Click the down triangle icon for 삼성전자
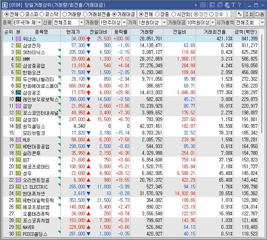The height and width of the screenshot is (240, 267). coord(89,45)
